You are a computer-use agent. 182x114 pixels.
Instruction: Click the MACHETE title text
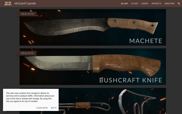pos(146,41)
